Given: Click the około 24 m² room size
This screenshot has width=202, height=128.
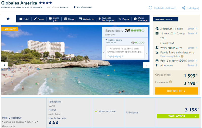Looking at the screenshot, I should 55,114.
